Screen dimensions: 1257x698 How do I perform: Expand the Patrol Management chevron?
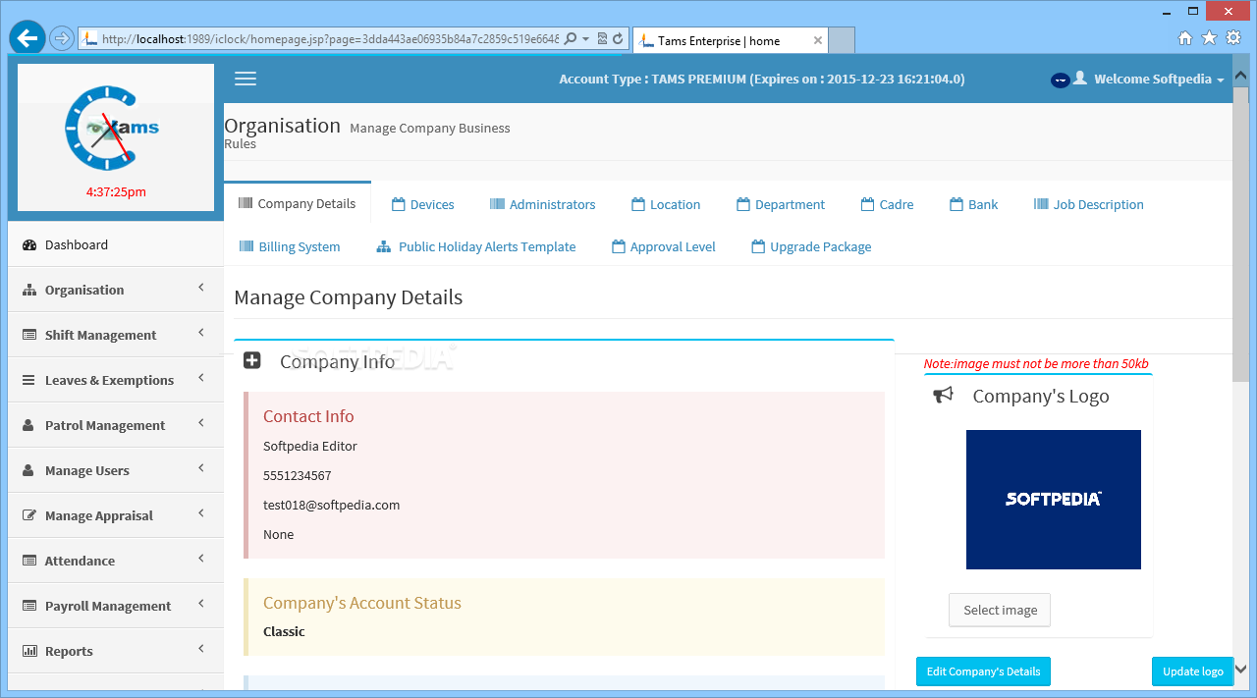pos(200,423)
